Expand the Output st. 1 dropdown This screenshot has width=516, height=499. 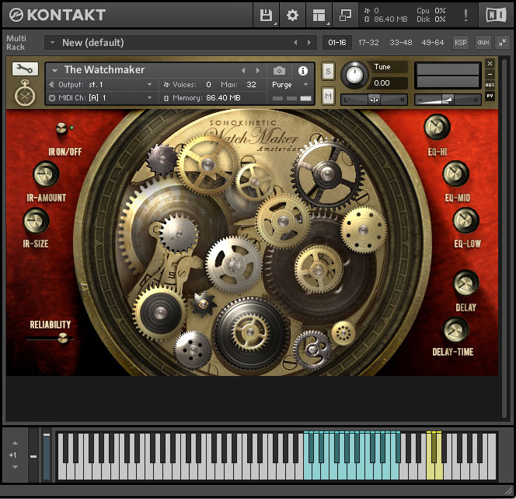(101, 84)
